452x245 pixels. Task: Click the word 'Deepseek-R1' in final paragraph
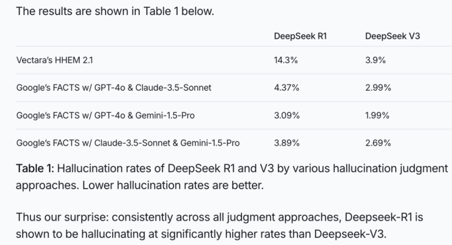[x=379, y=217]
